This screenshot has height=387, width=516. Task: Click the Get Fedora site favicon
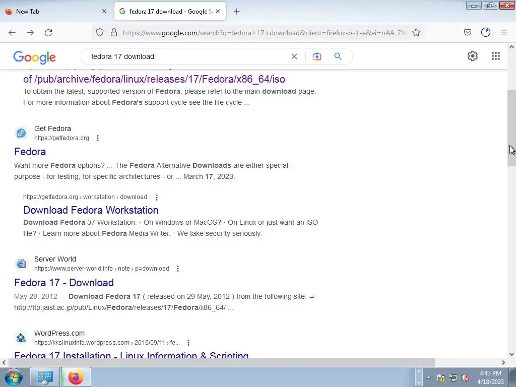[21, 133]
